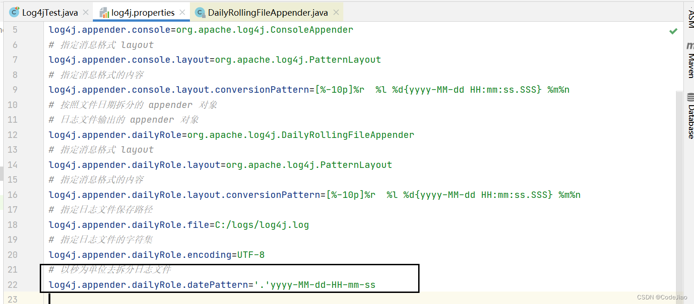Click the comment '# 按照文件日期拆分的 appender 对象'
This screenshot has height=304, width=694.
[133, 105]
